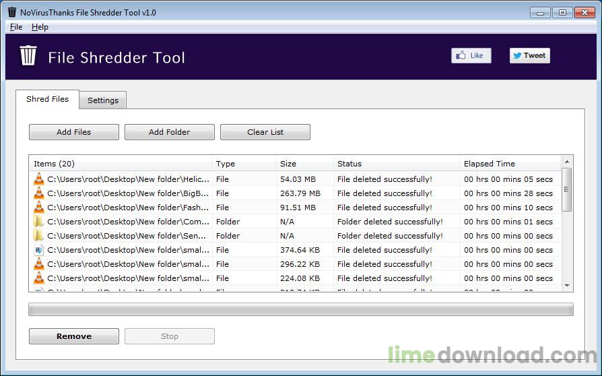This screenshot has width=602, height=376.
Task: Click the 00 mins 28 secs elapsed time
Action: click(x=508, y=193)
